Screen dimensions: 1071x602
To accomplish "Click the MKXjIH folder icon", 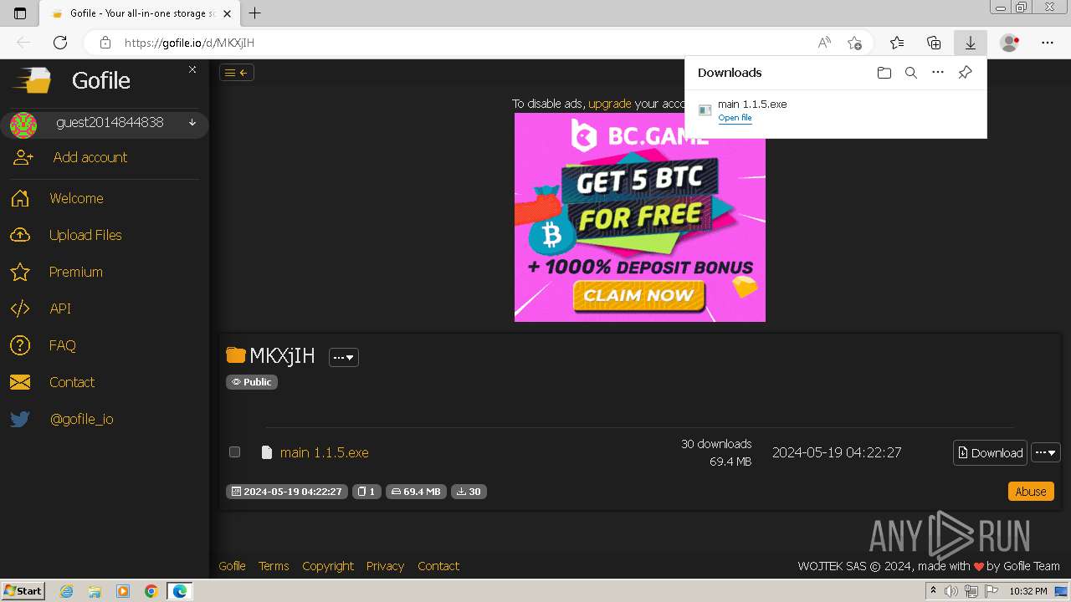I will (x=236, y=355).
